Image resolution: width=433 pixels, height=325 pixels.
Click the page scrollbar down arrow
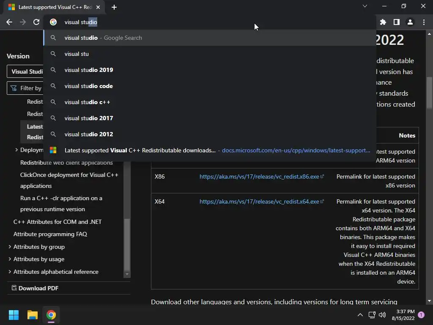[x=429, y=301]
